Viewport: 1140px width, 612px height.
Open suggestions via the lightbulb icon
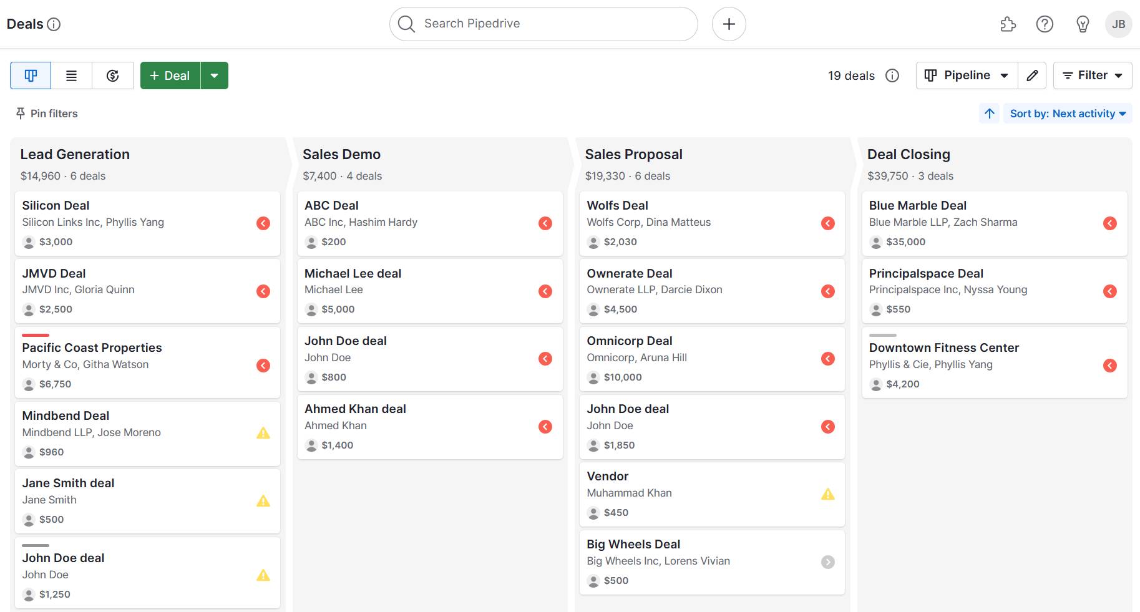pyautogui.click(x=1083, y=24)
